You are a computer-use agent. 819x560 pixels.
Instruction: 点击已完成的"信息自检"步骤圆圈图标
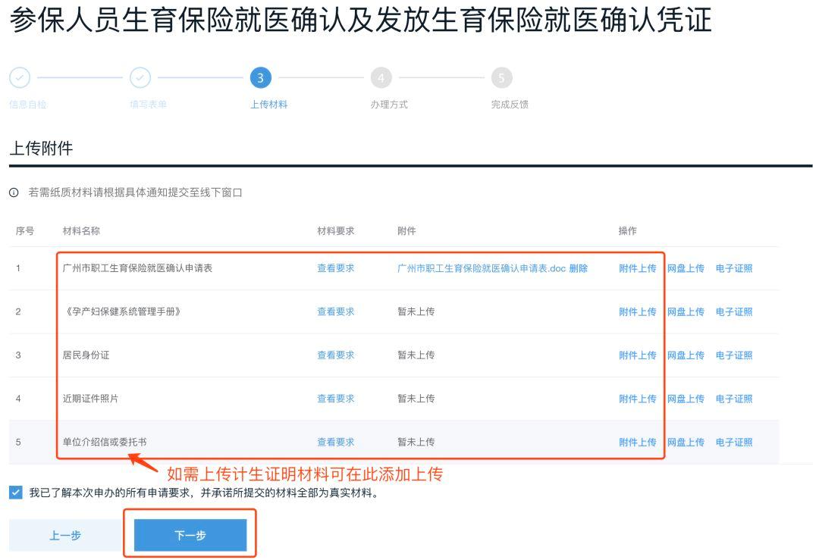click(20, 78)
